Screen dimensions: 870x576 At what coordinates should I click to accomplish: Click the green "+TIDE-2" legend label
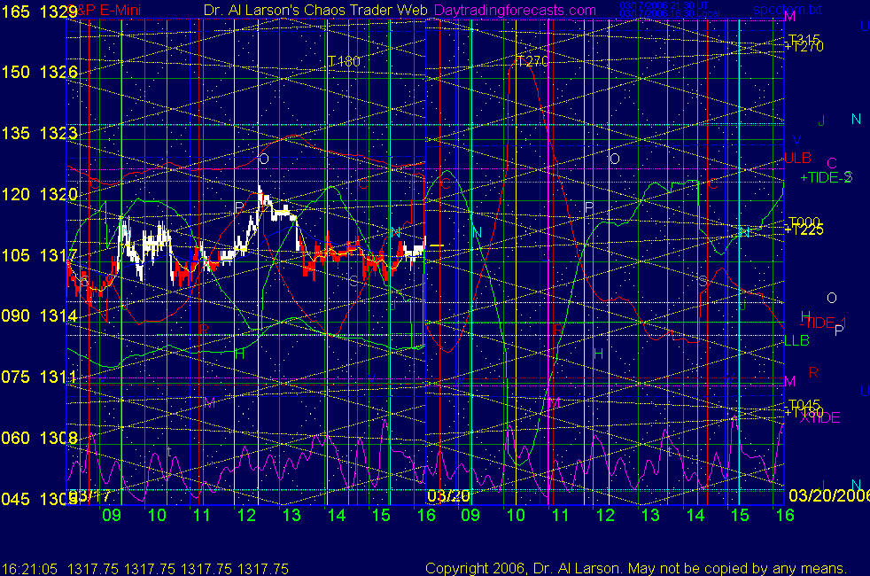[x=826, y=177]
